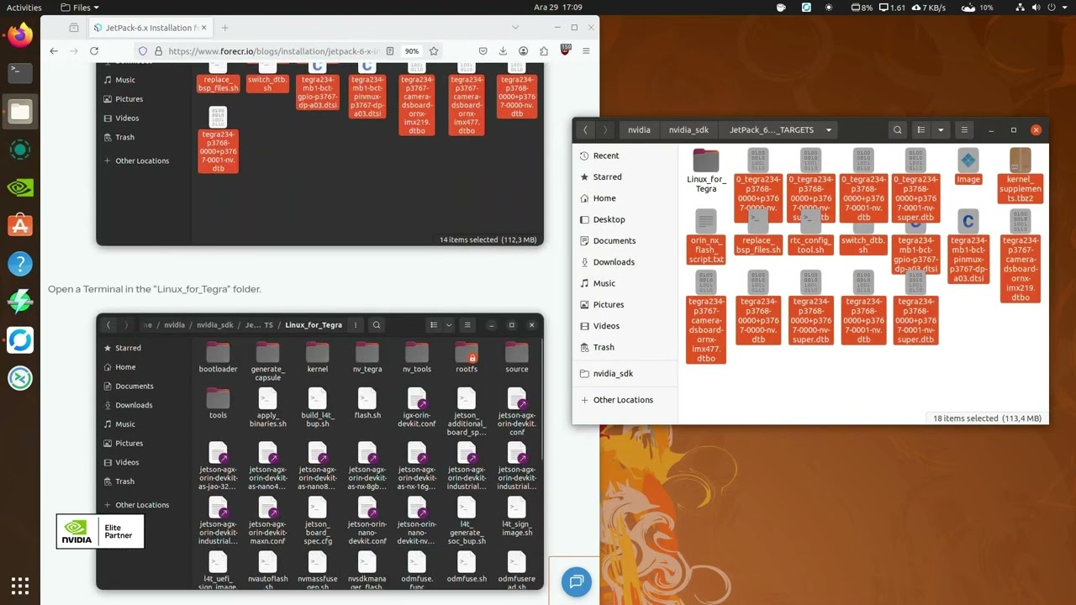Toggle list view in Files window

[x=921, y=130]
